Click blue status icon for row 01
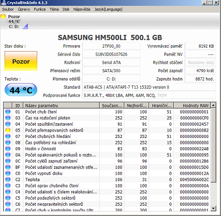This screenshot has height=216, width=221. click(8, 111)
